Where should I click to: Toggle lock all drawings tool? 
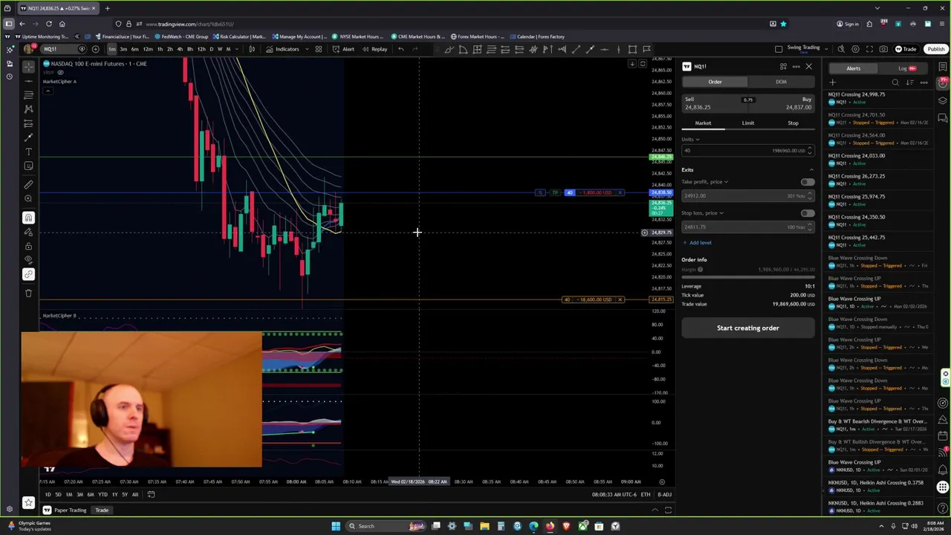tap(28, 246)
